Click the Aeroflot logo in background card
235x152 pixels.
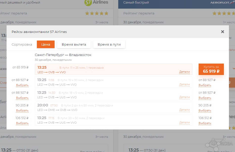222,2
